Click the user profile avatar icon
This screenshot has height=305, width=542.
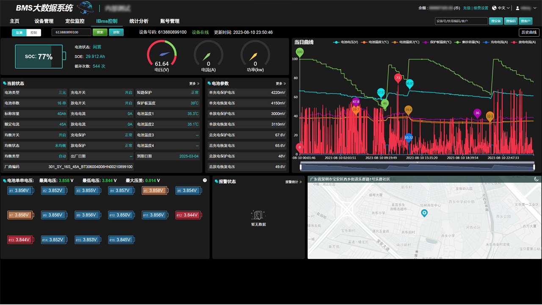click(517, 8)
